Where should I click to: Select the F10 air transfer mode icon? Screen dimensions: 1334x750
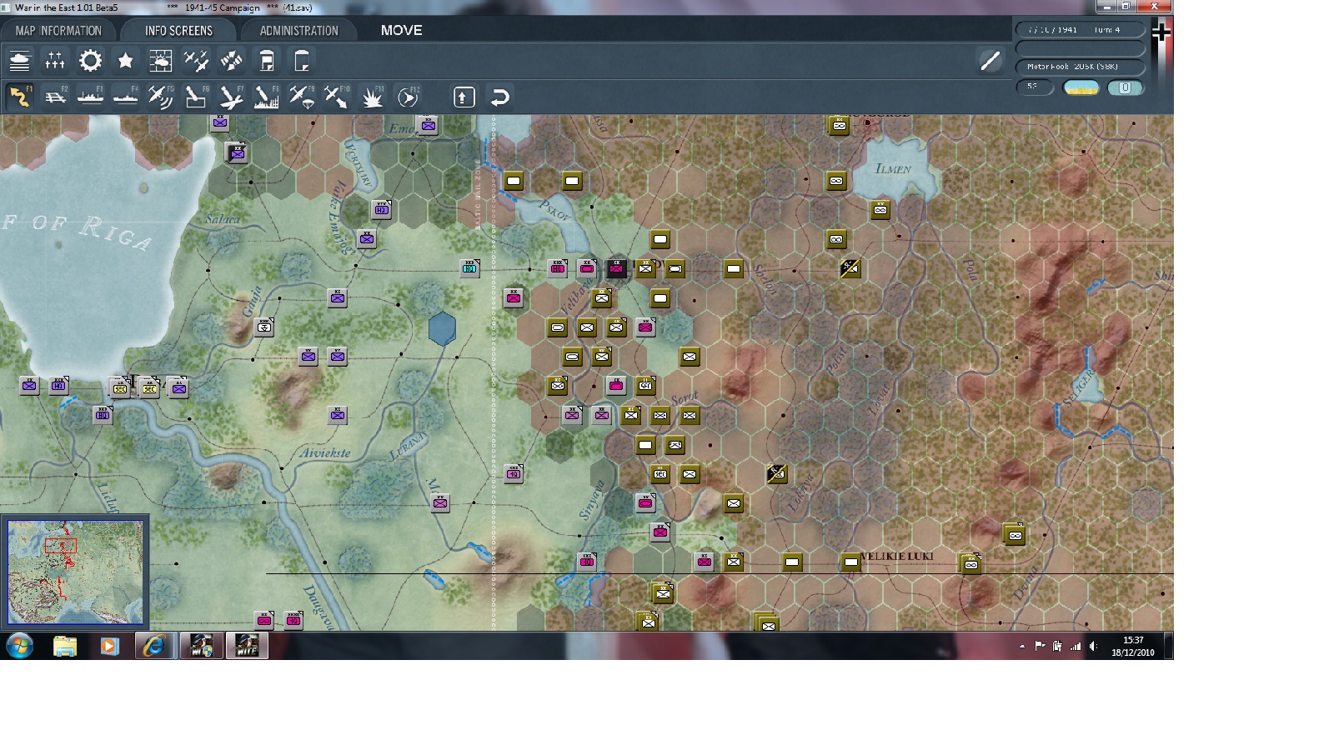[337, 97]
